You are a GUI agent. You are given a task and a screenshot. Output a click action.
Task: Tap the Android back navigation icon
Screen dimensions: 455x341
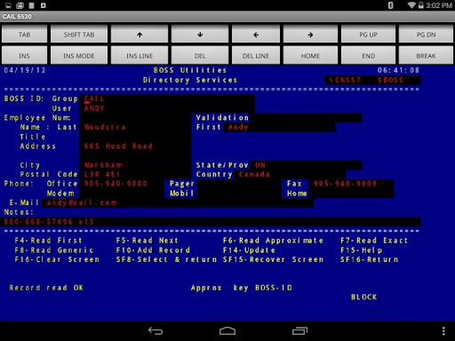[x=156, y=330]
